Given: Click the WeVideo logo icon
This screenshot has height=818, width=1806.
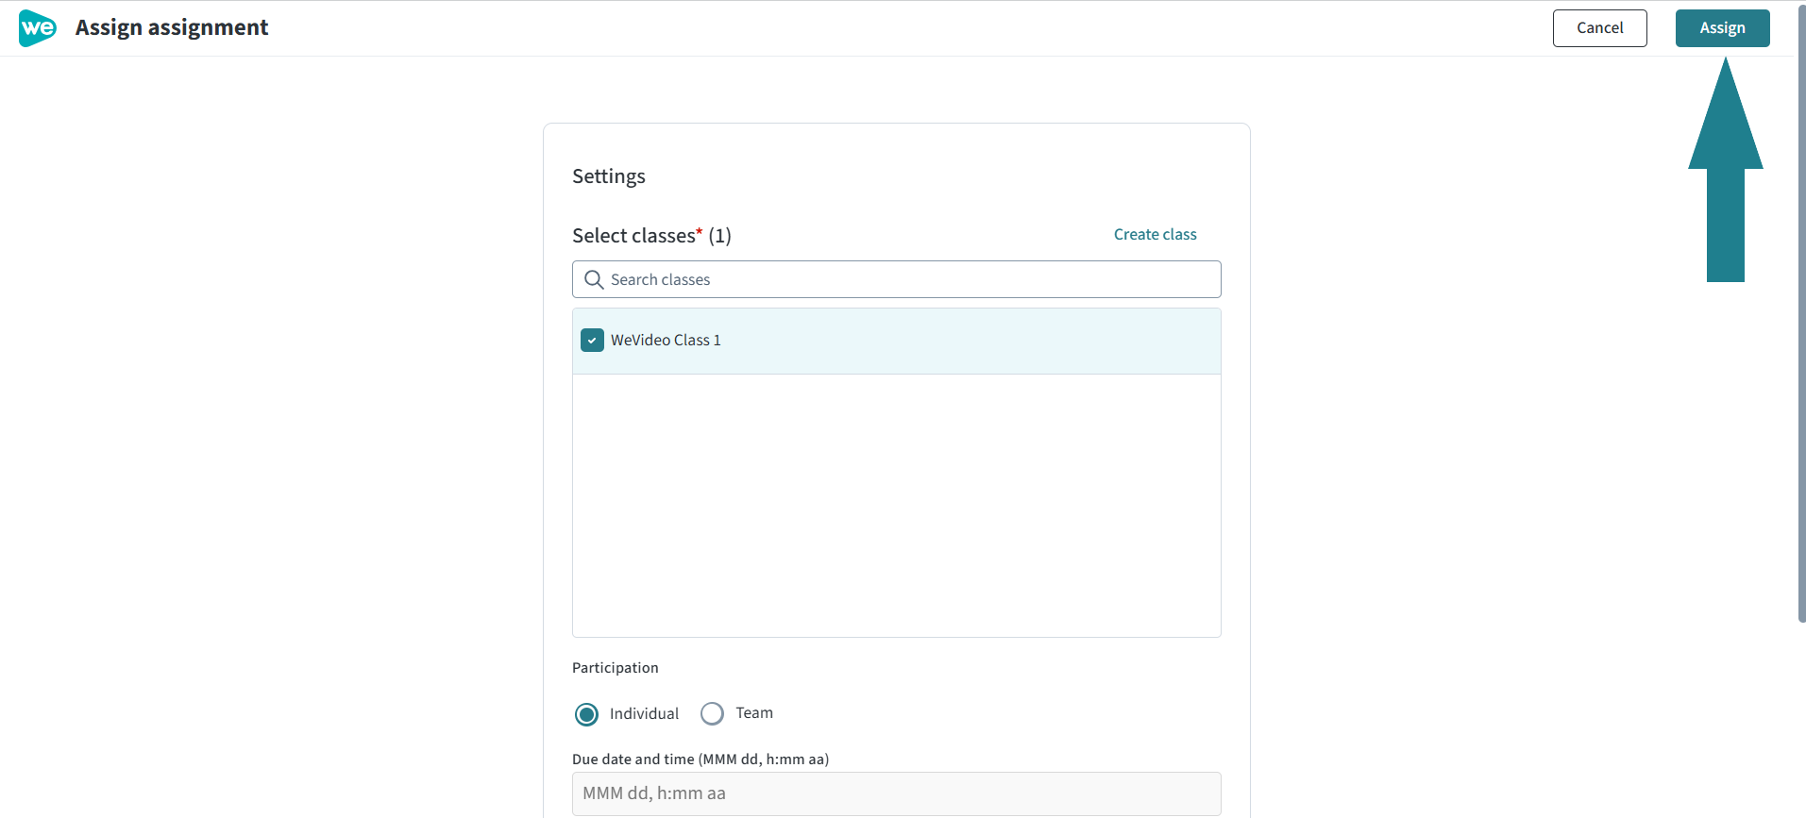Looking at the screenshot, I should (38, 28).
